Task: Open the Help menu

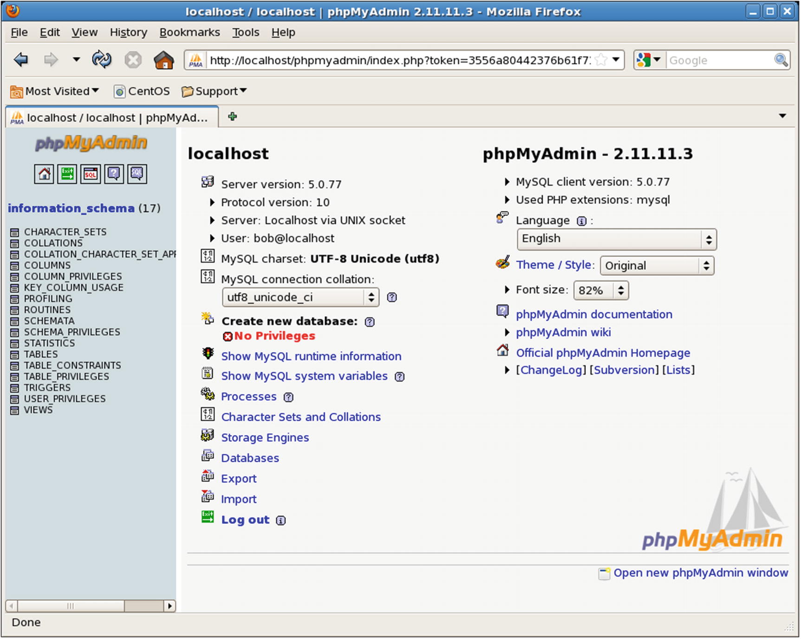Action: coord(283,33)
